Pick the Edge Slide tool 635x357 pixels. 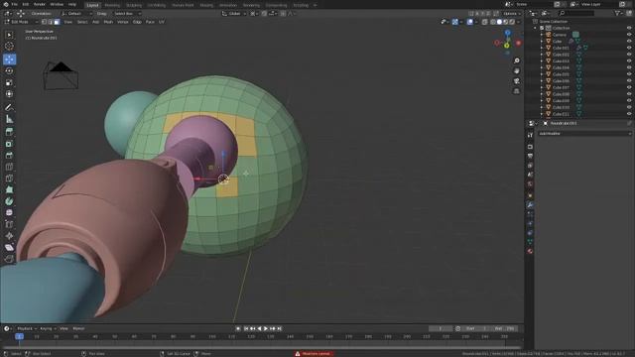[9, 224]
